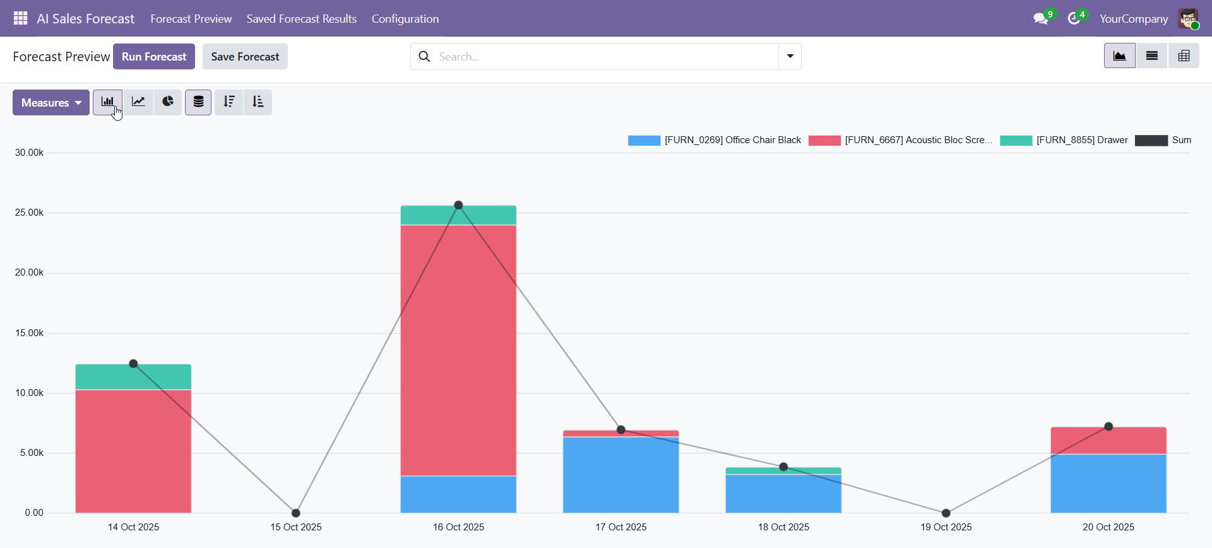Switch to line chart mode
Viewport: 1212px width, 548px height.
[x=138, y=102]
